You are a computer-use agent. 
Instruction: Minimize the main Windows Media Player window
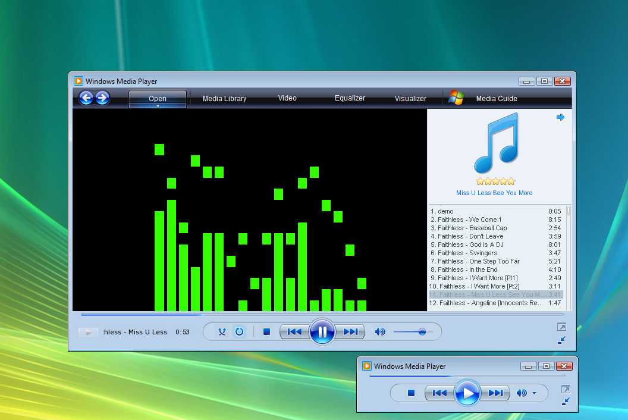coord(526,82)
